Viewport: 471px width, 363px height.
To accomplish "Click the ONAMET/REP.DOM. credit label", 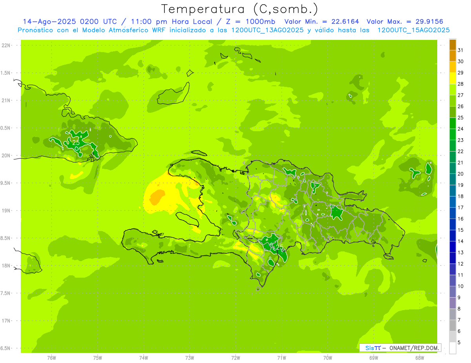I will point(413,348).
